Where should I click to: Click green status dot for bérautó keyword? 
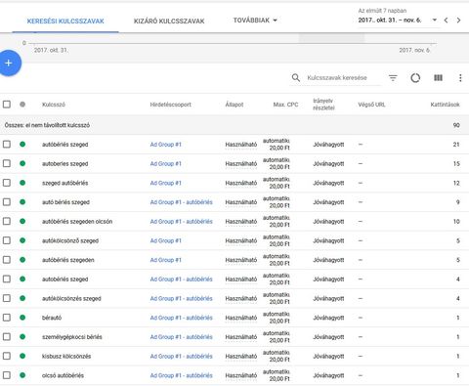point(22,318)
